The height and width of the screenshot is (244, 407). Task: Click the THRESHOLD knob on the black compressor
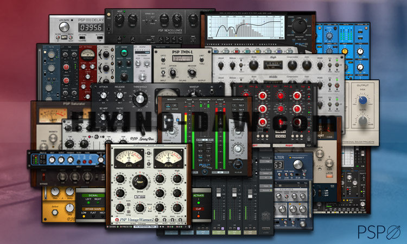click(140, 99)
